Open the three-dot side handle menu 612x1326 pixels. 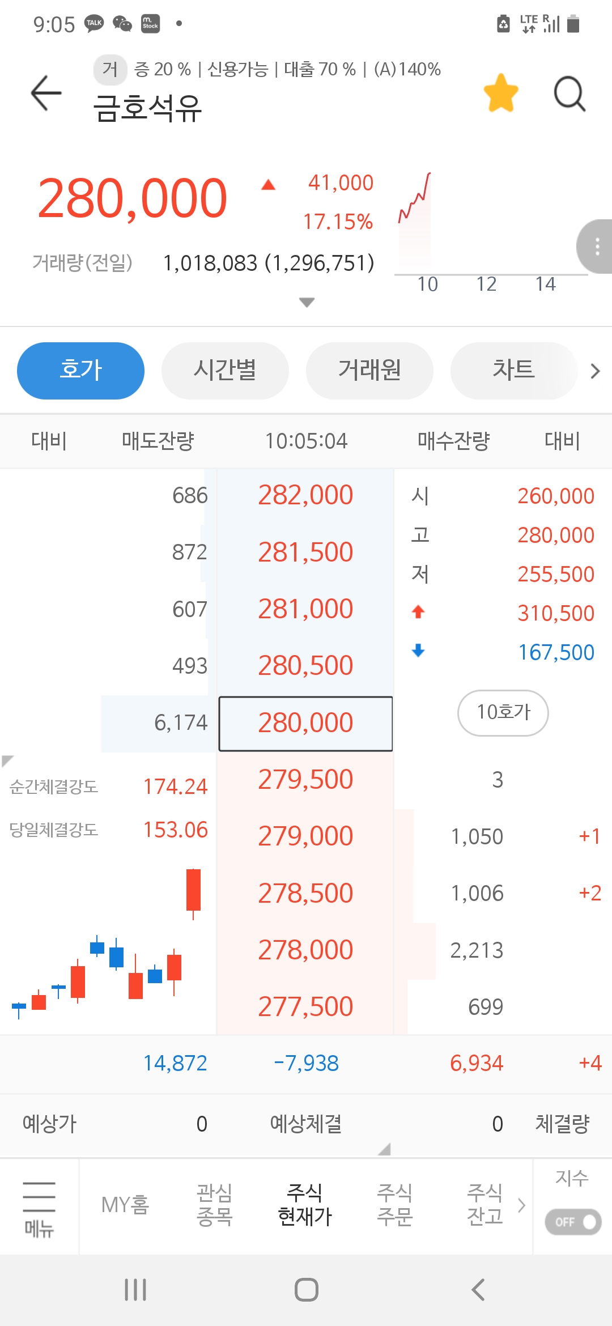click(x=596, y=246)
